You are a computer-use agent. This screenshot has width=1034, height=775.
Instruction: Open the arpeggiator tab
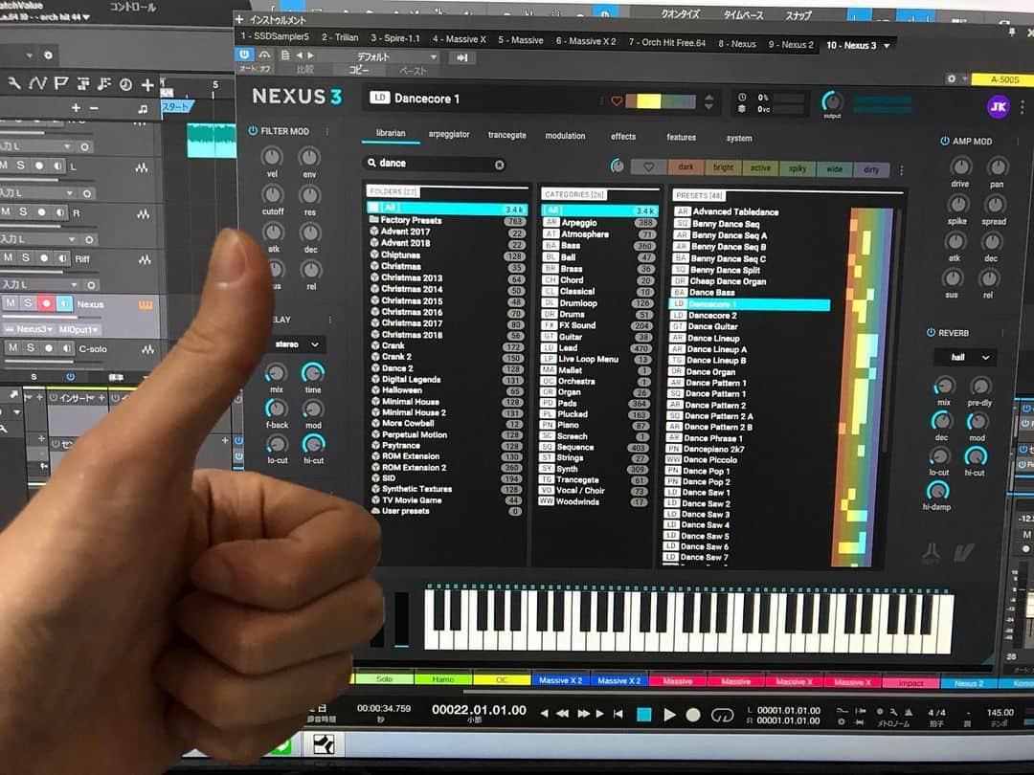[x=449, y=134]
